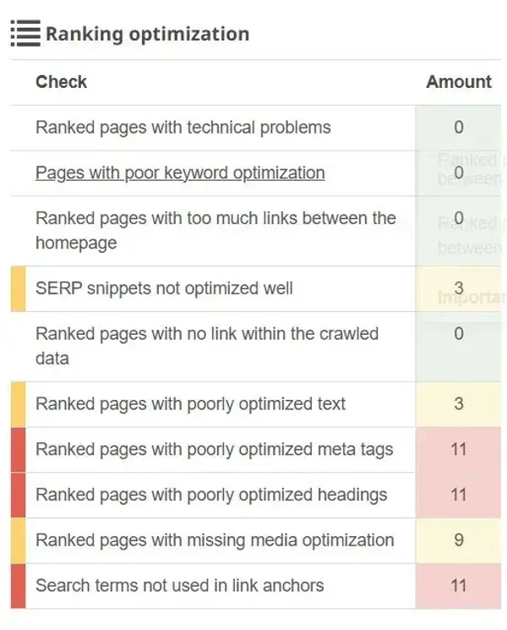Open Pages with poor keyword optimization link

[x=180, y=173]
